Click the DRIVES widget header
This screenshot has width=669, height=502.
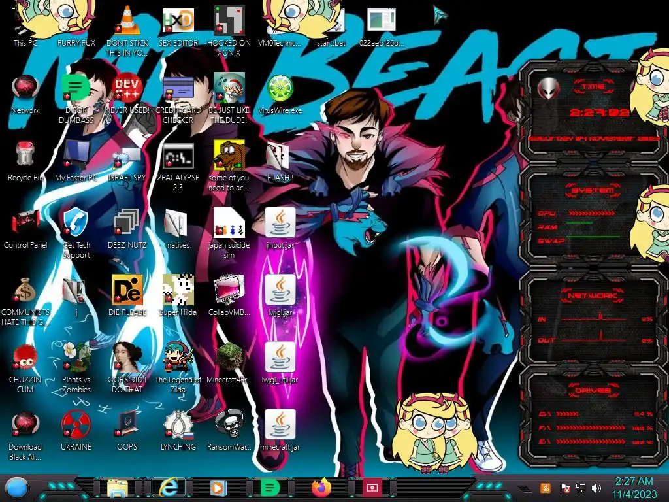[593, 390]
